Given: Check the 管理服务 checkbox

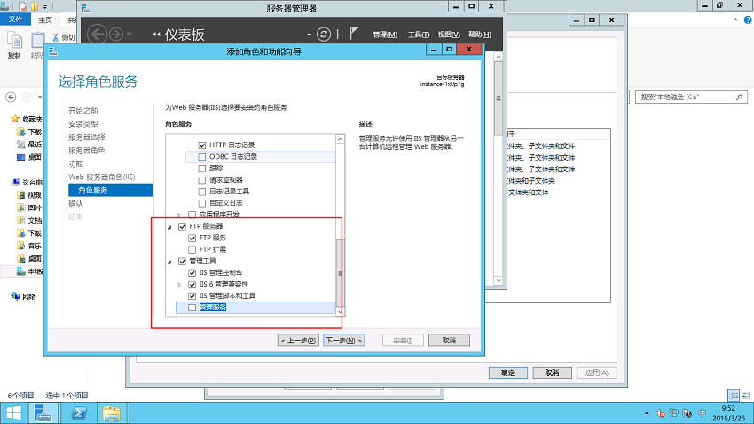Looking at the screenshot, I should click(x=192, y=308).
